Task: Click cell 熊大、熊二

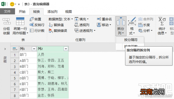Action: click(53, 72)
